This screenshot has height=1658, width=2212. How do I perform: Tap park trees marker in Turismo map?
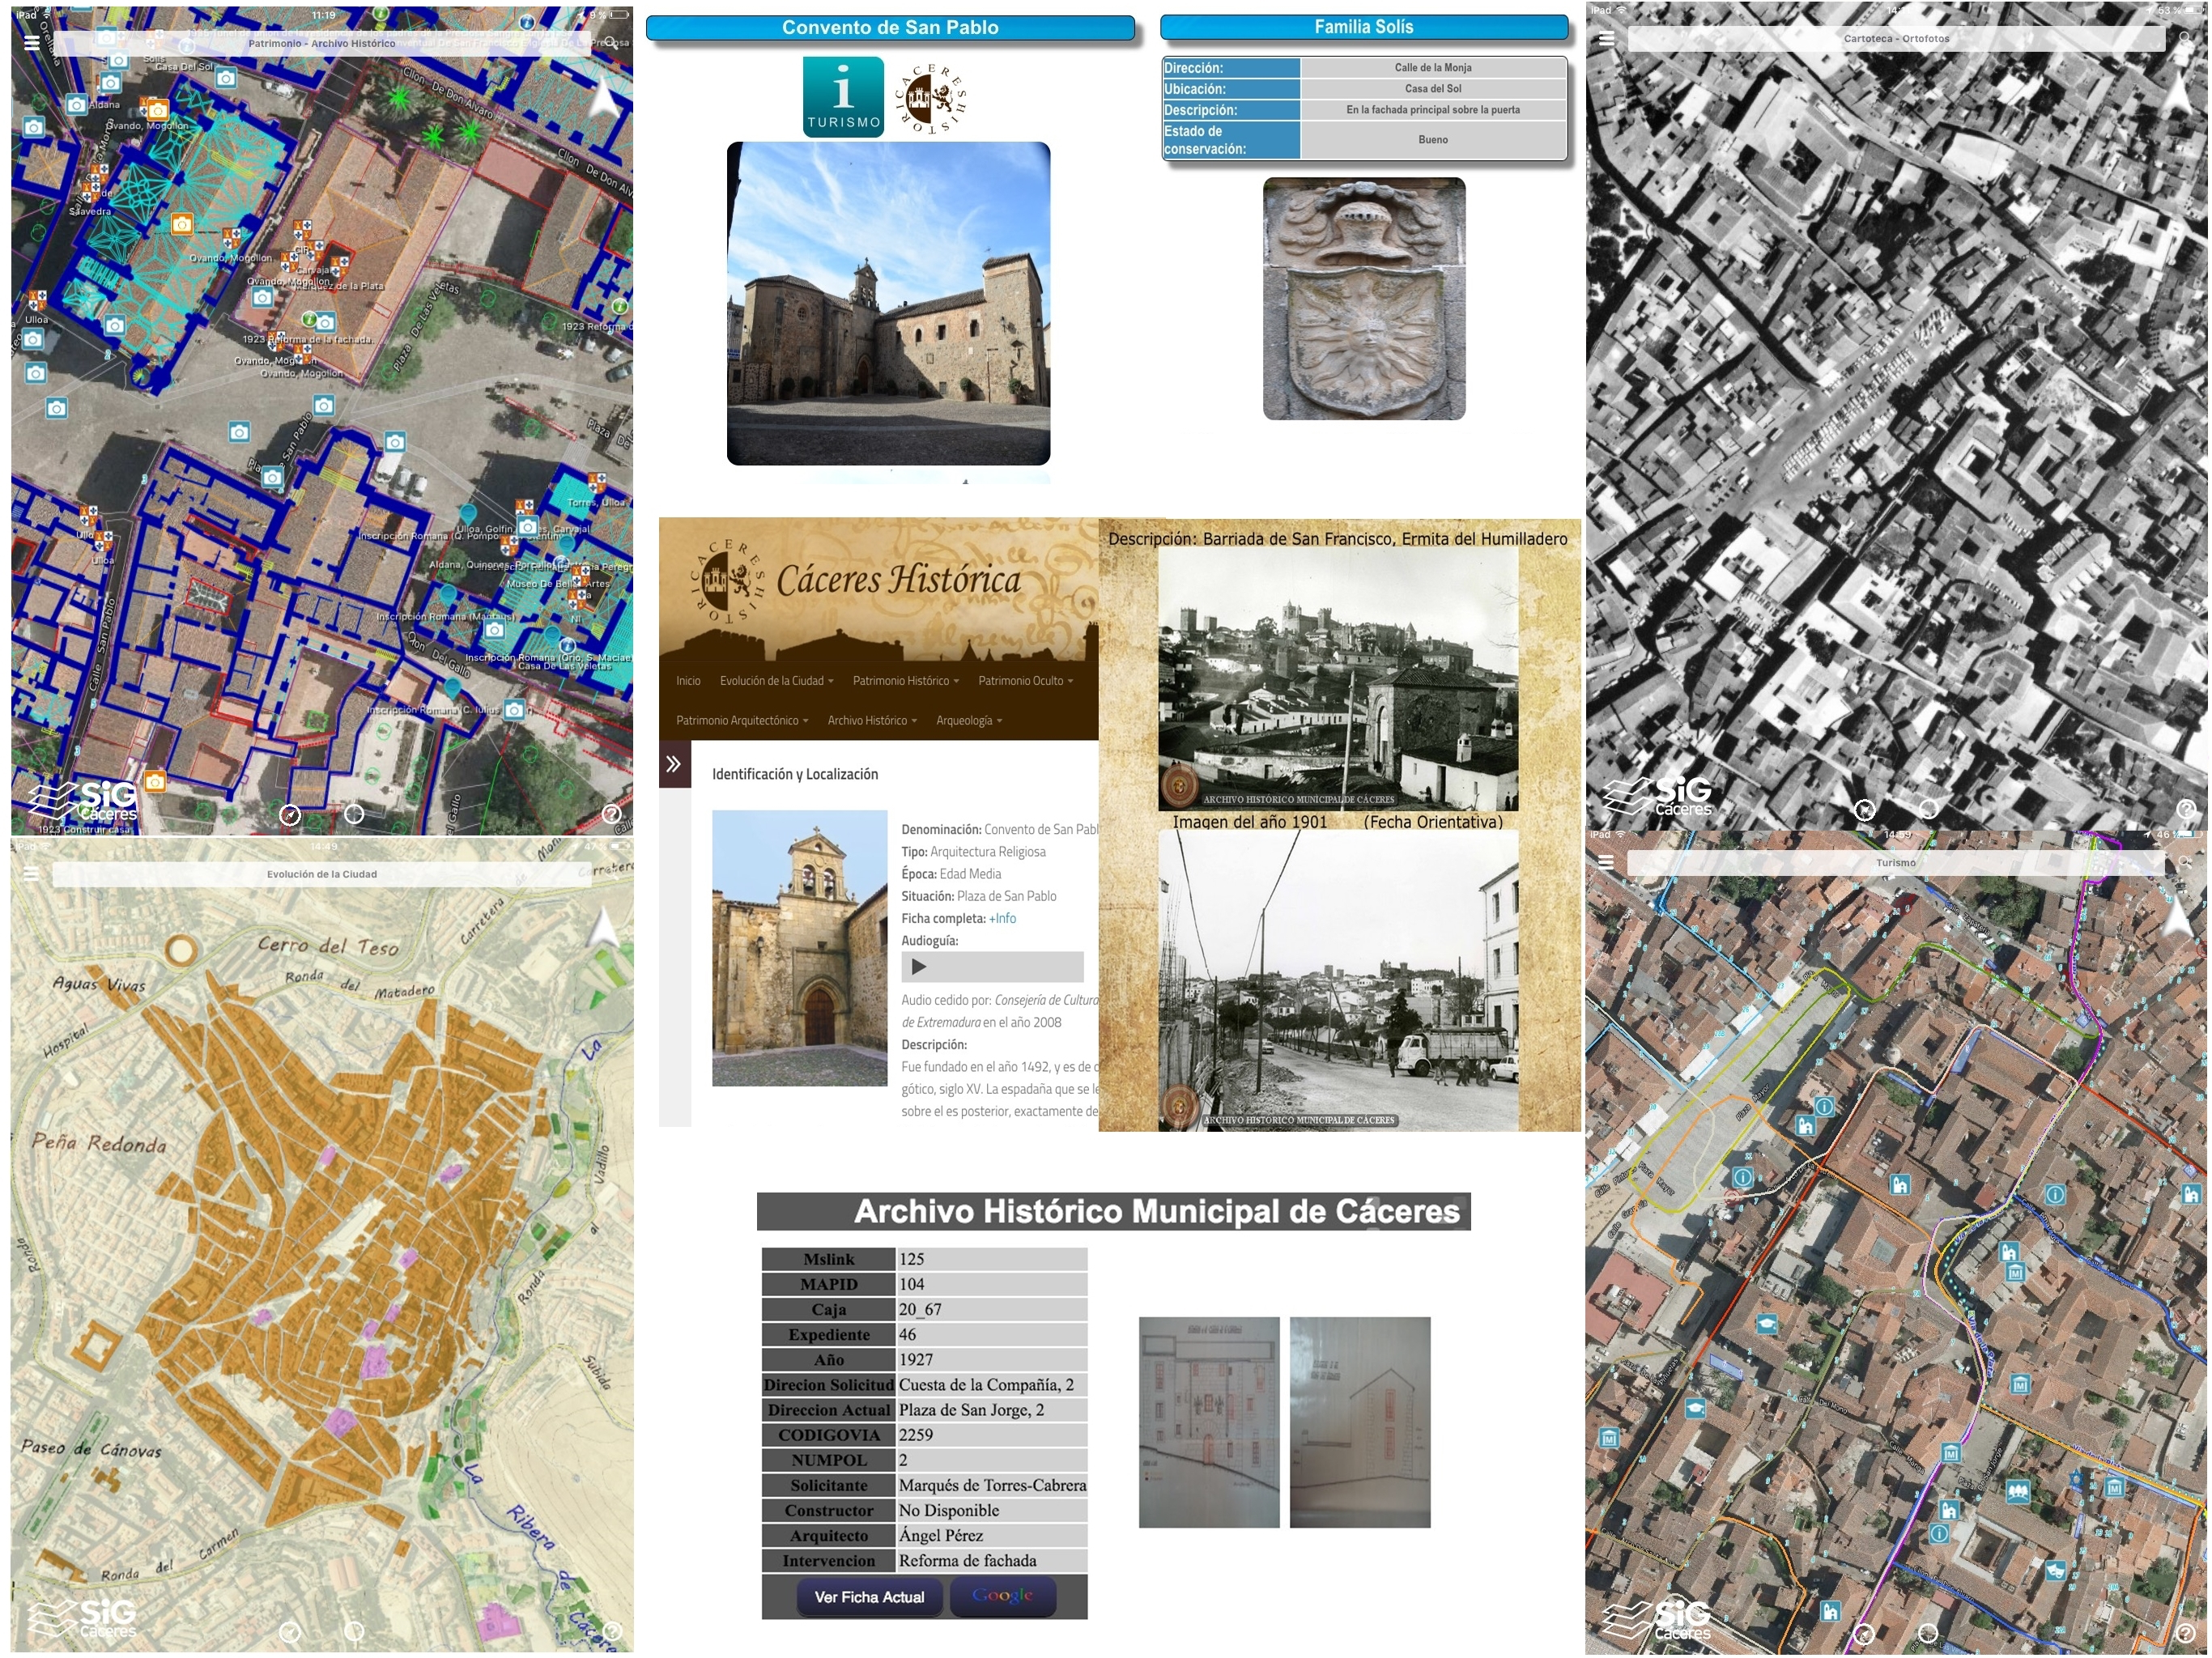2018,1491
